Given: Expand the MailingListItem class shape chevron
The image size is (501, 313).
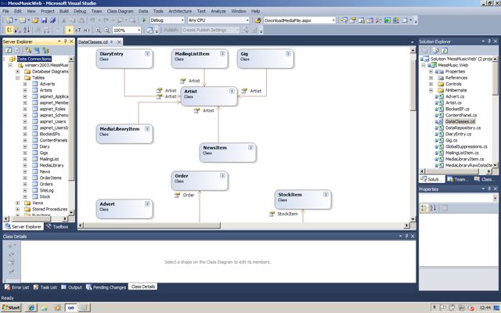Looking at the screenshot, I should pyautogui.click(x=222, y=54).
